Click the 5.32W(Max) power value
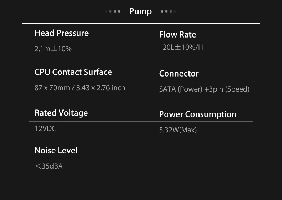Image resolution: width=282 pixels, height=200 pixels. [x=178, y=130]
